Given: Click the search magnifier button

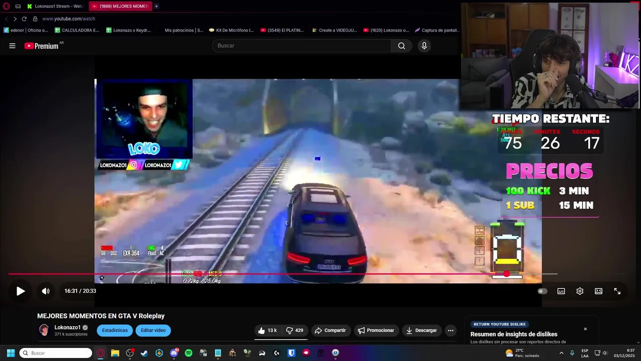Looking at the screenshot, I should tap(402, 46).
